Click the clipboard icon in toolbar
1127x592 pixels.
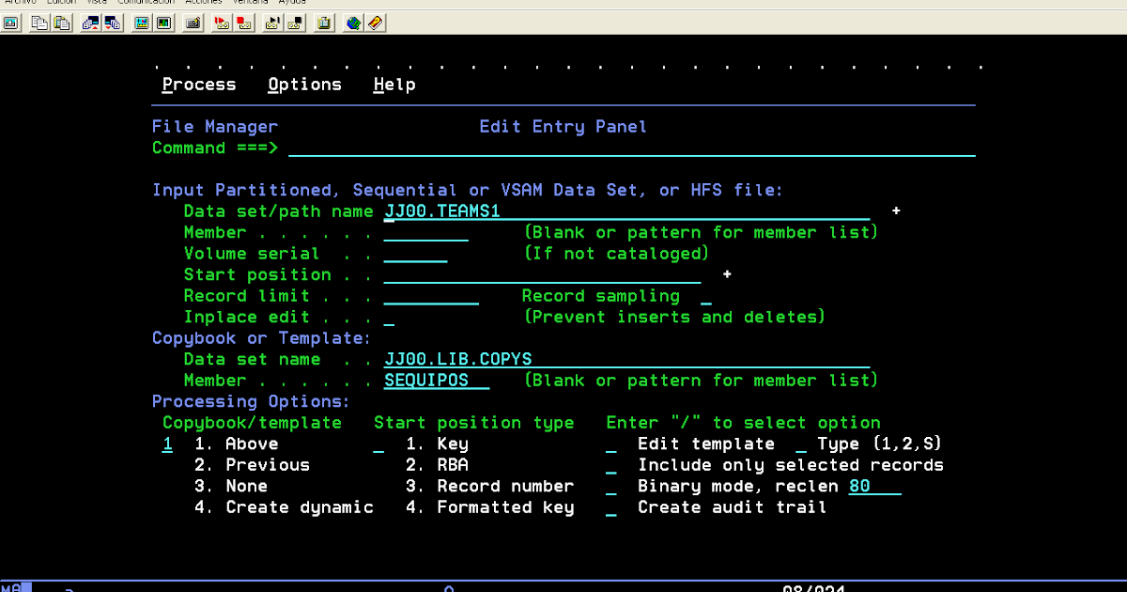click(x=324, y=23)
